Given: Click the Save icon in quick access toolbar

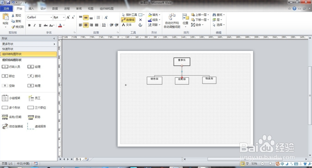Looking at the screenshot, I should [8, 2].
